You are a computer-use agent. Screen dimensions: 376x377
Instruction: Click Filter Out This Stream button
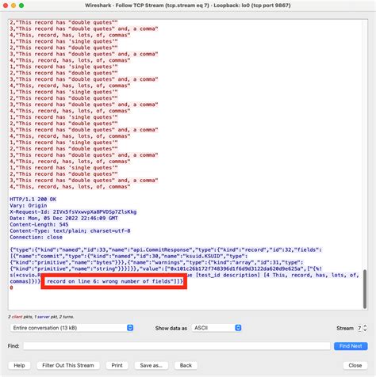coord(68,365)
